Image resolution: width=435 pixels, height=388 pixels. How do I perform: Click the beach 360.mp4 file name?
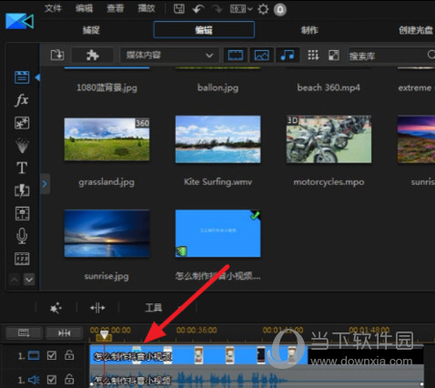pos(329,87)
